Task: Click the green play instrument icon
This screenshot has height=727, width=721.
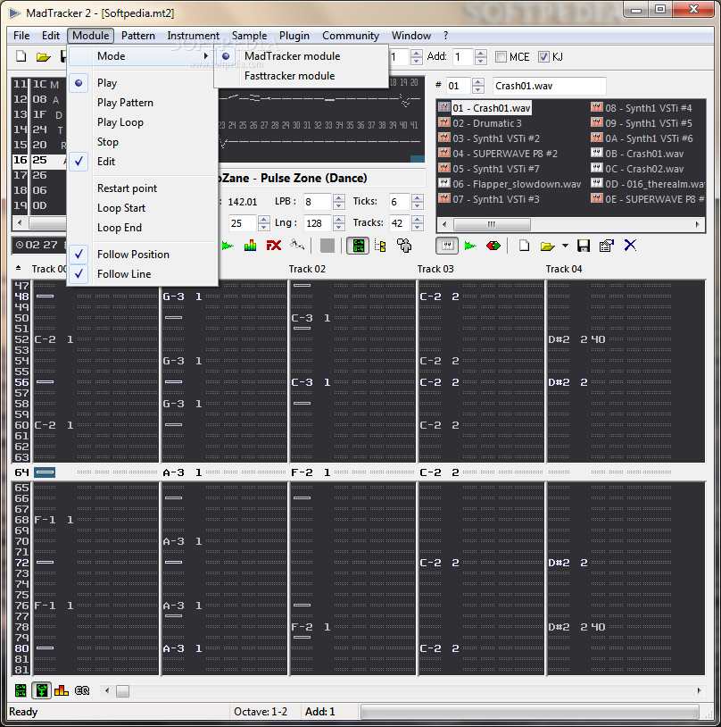Action: (470, 246)
